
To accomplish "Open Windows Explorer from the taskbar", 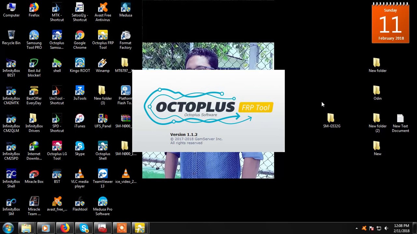I will [x=26, y=228].
